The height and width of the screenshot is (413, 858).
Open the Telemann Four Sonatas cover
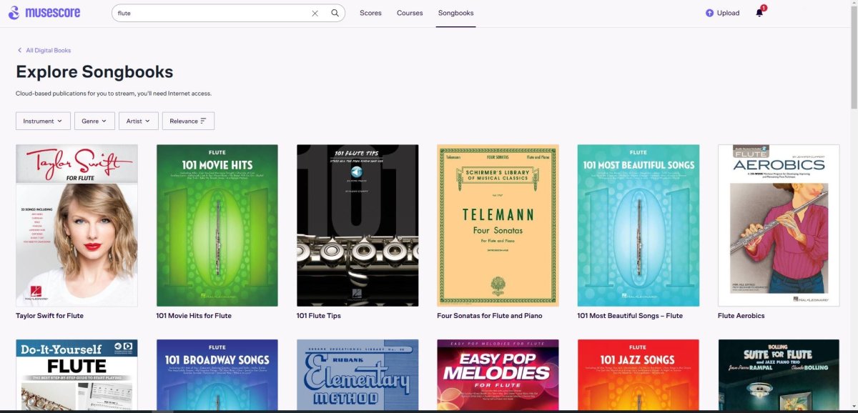[x=498, y=225]
